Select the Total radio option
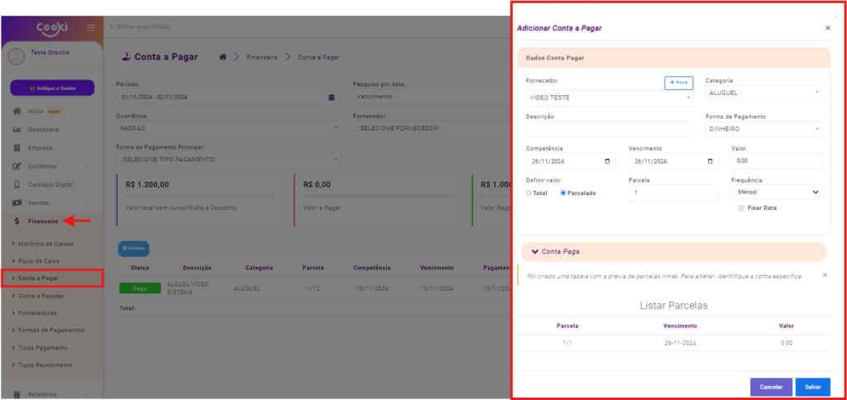This screenshot has width=847, height=400. pyautogui.click(x=529, y=193)
